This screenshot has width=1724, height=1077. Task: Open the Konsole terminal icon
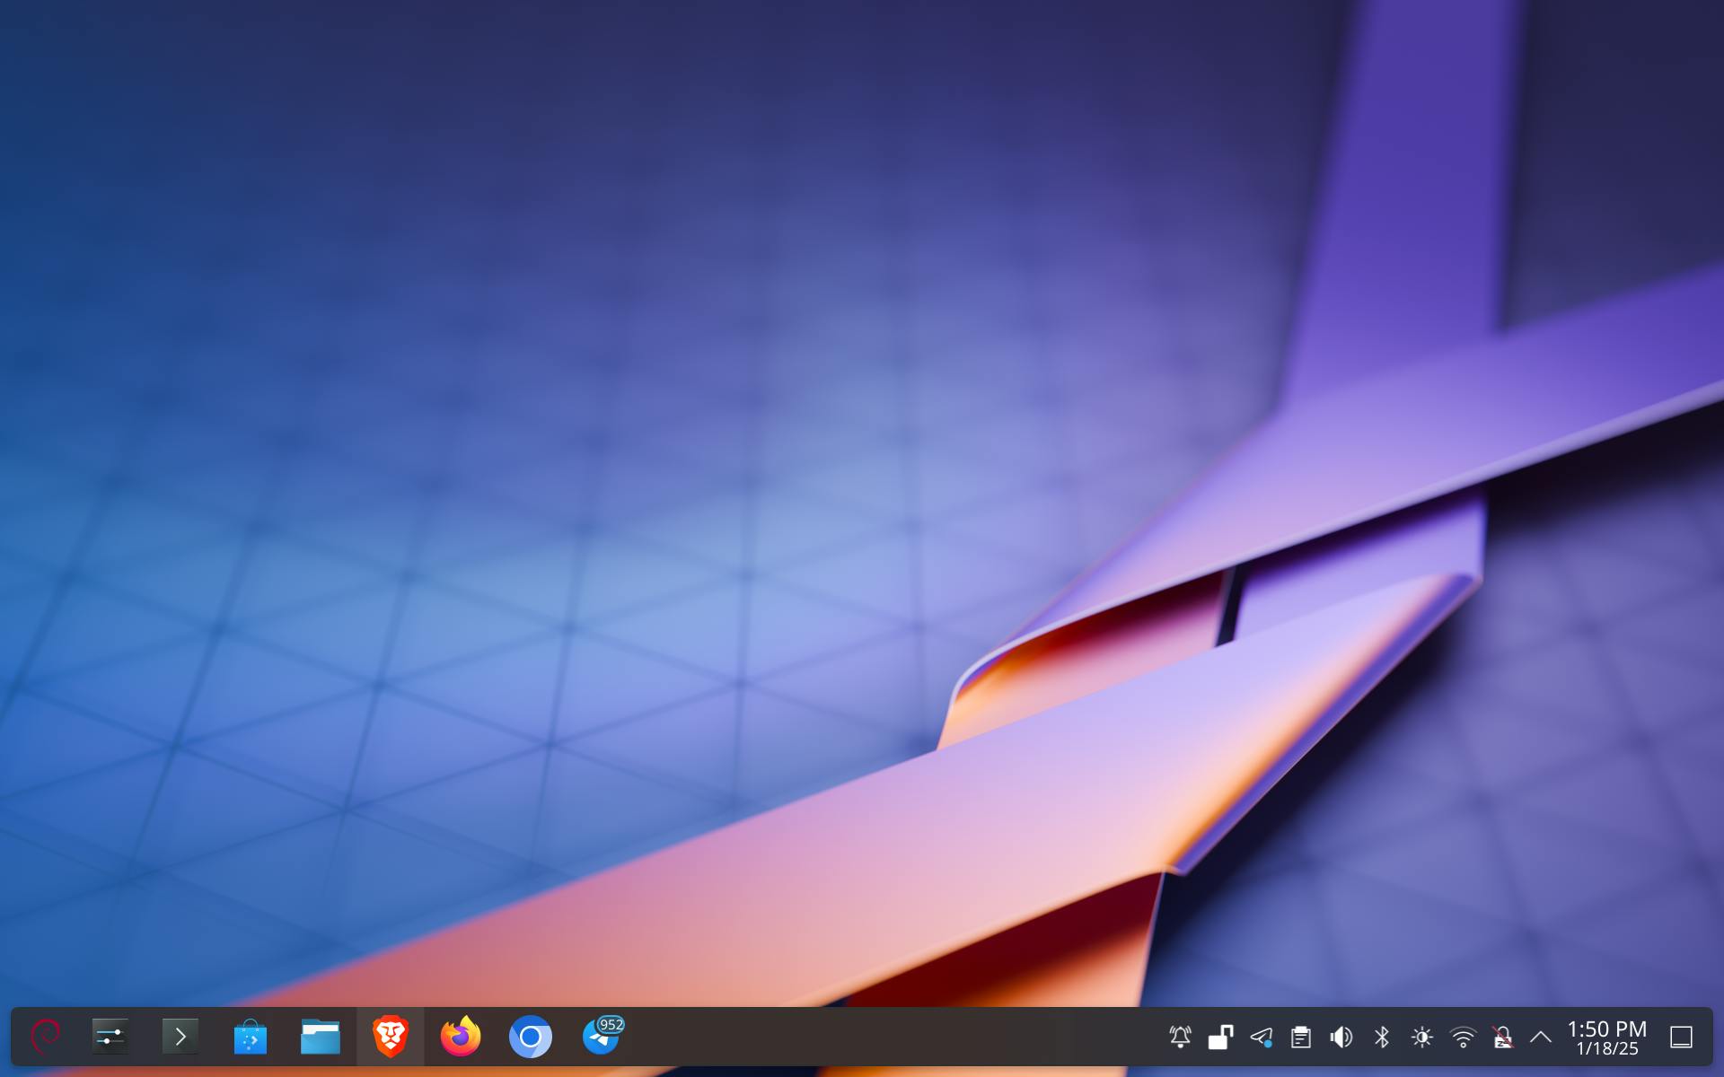[180, 1037]
